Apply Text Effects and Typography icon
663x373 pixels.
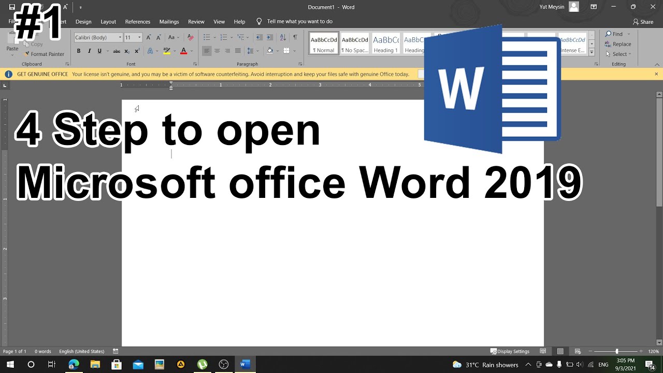pyautogui.click(x=151, y=51)
